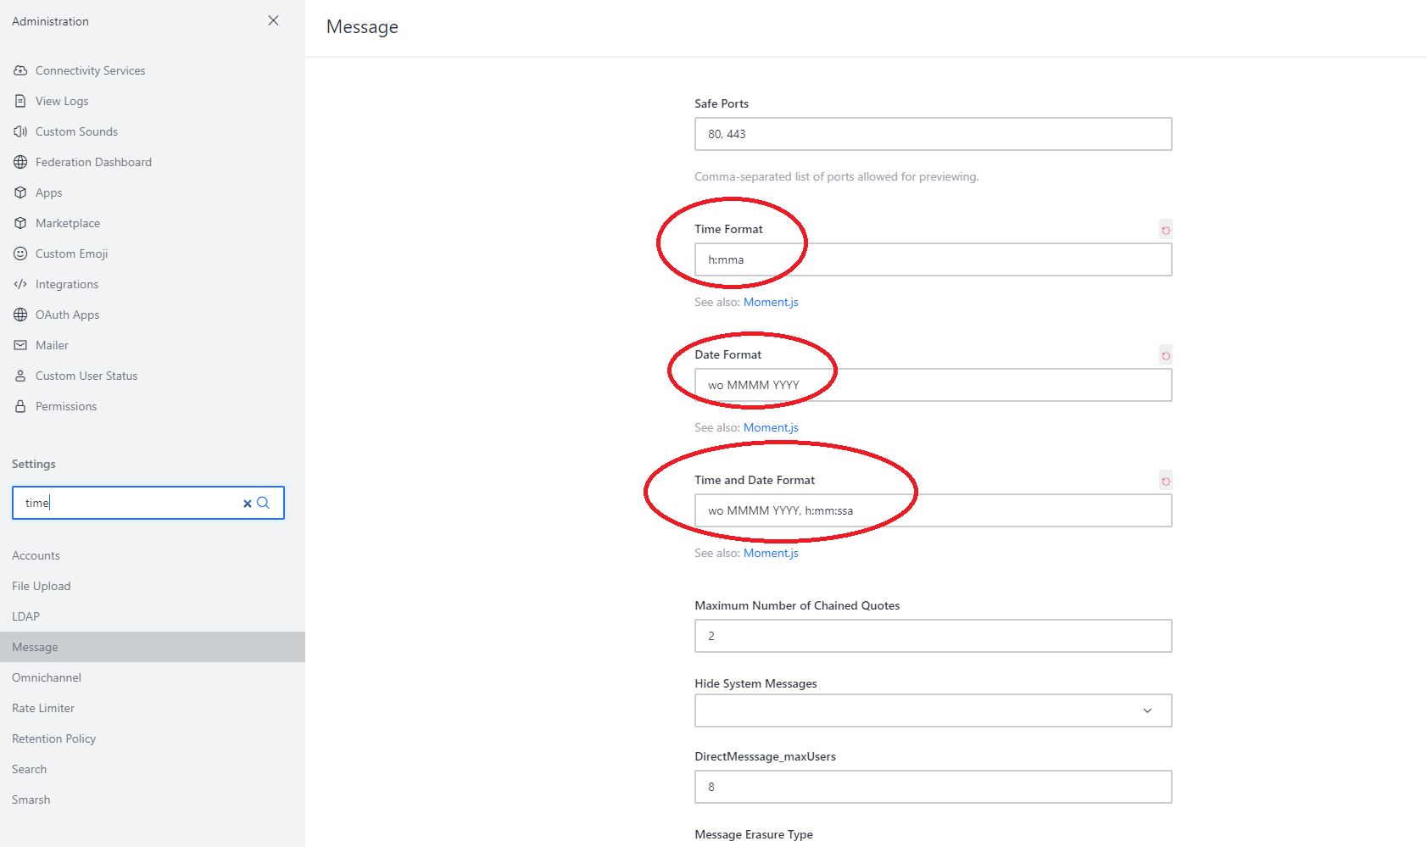
Task: Reset the Date Format setting
Action: [1166, 355]
